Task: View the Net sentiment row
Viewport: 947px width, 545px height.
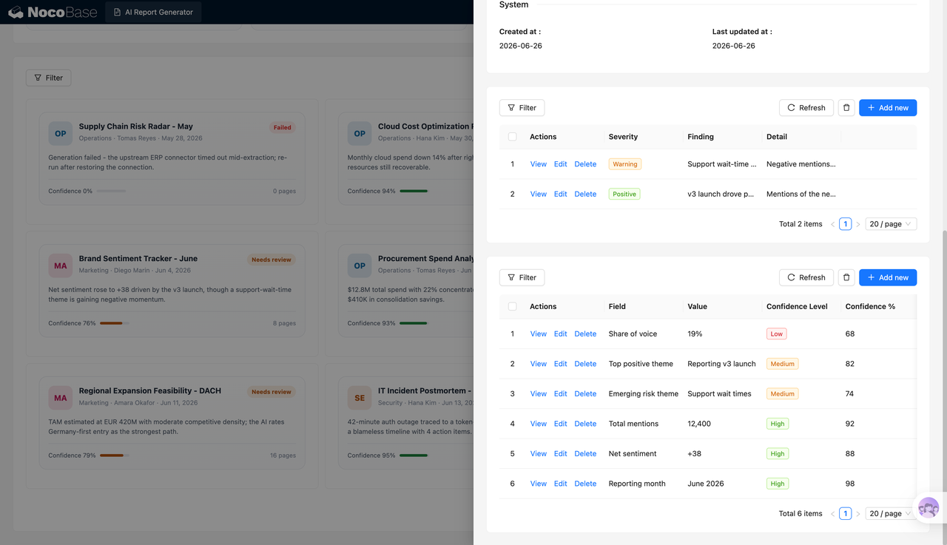Action: 538,453
